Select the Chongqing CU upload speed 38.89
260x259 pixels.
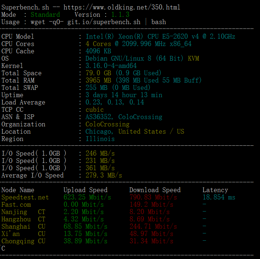[85, 241]
